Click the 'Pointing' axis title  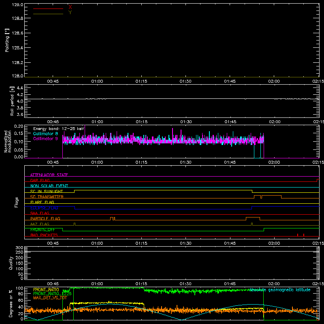[x=7, y=40]
